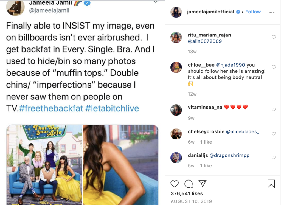The height and width of the screenshot is (205, 281).
Task: Expand the tweet chevron dropdown
Action: point(156,2)
